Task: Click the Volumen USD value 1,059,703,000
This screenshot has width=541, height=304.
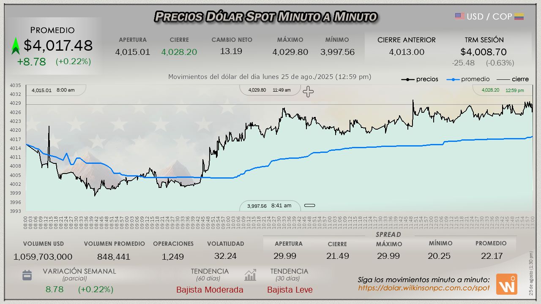Action: 43,257
